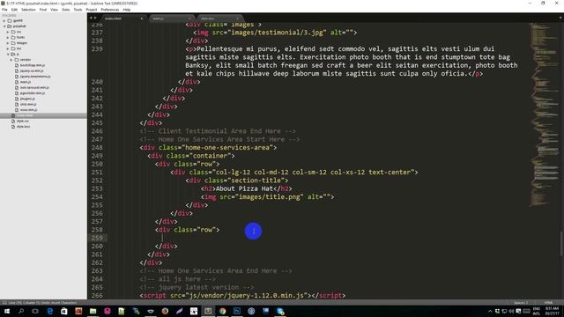Image resolution: width=564 pixels, height=317 pixels.
Task: Open the Windows Start menu
Action: 7,311
